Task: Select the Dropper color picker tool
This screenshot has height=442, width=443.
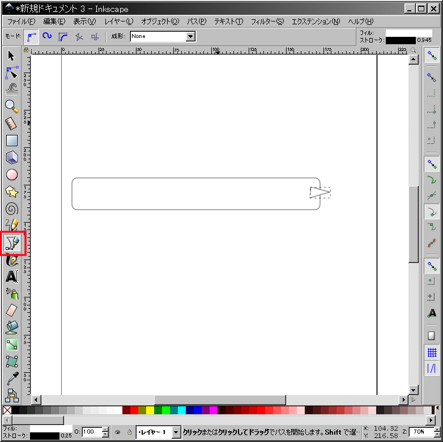Action: 11,379
